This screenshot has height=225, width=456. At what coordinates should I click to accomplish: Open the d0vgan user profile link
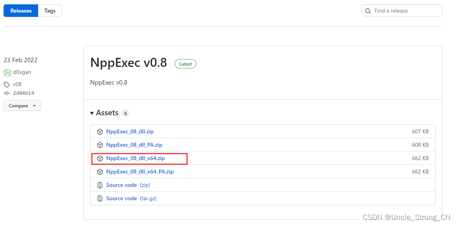pos(22,72)
